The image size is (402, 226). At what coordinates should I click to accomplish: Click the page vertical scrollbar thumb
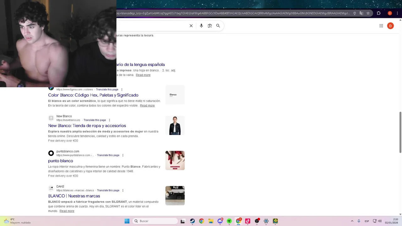pyautogui.click(x=400, y=132)
